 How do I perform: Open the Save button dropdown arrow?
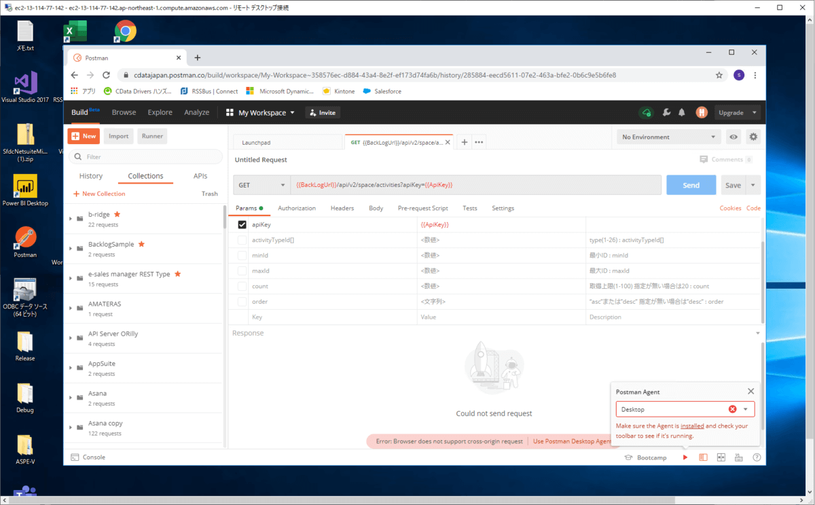[x=753, y=185]
